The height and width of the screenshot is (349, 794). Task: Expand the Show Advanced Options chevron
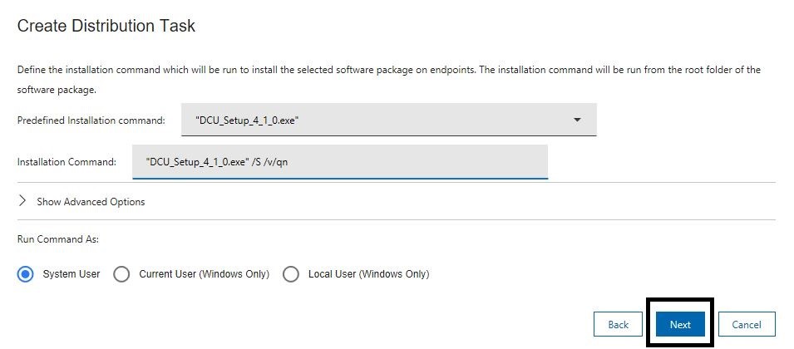[22, 201]
